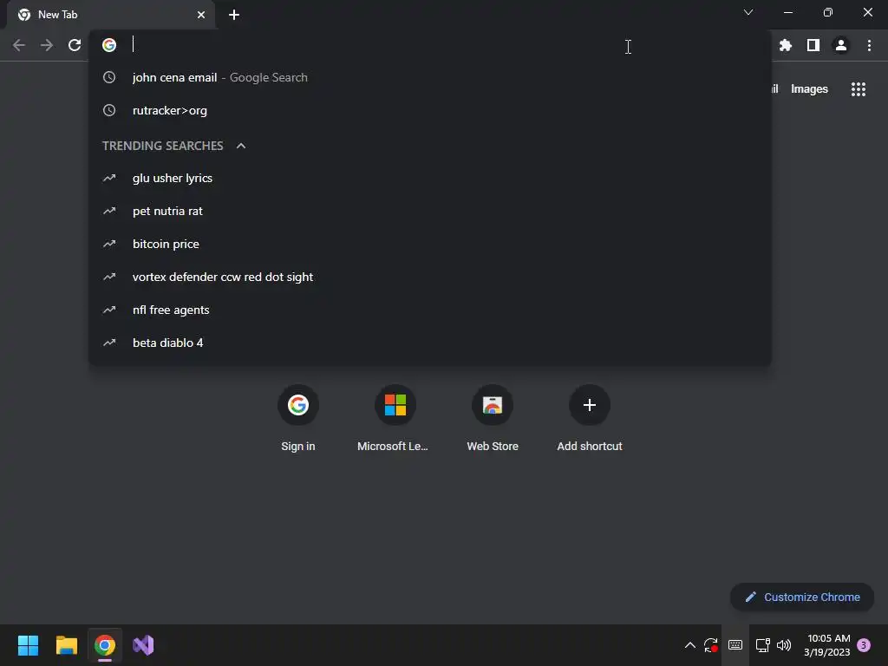Open the Windows Start menu

coord(28,645)
